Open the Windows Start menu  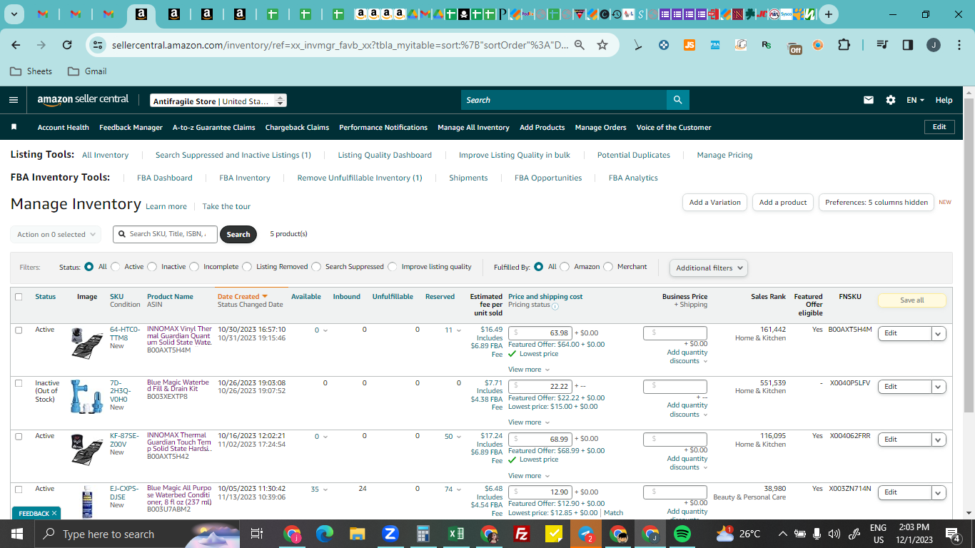(x=16, y=534)
